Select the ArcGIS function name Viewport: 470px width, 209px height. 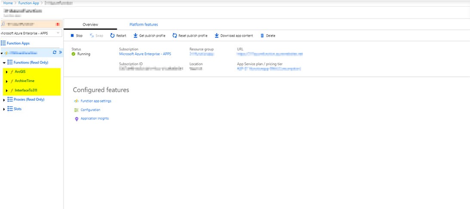pyautogui.click(x=20, y=72)
